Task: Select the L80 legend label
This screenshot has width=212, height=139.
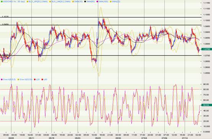Action: [46, 79]
